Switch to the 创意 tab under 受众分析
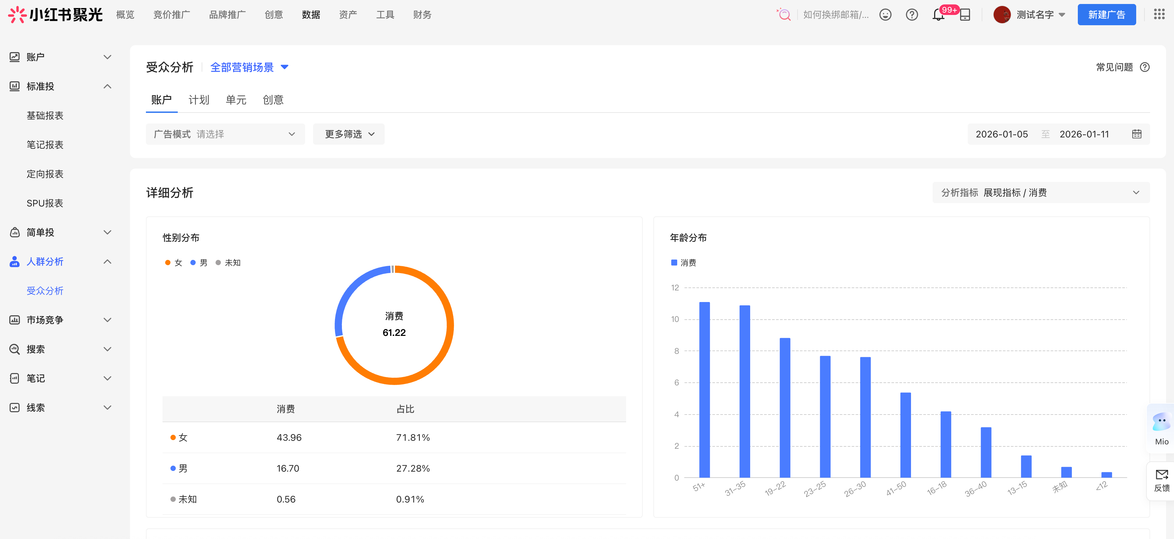This screenshot has height=539, width=1174. (x=273, y=100)
